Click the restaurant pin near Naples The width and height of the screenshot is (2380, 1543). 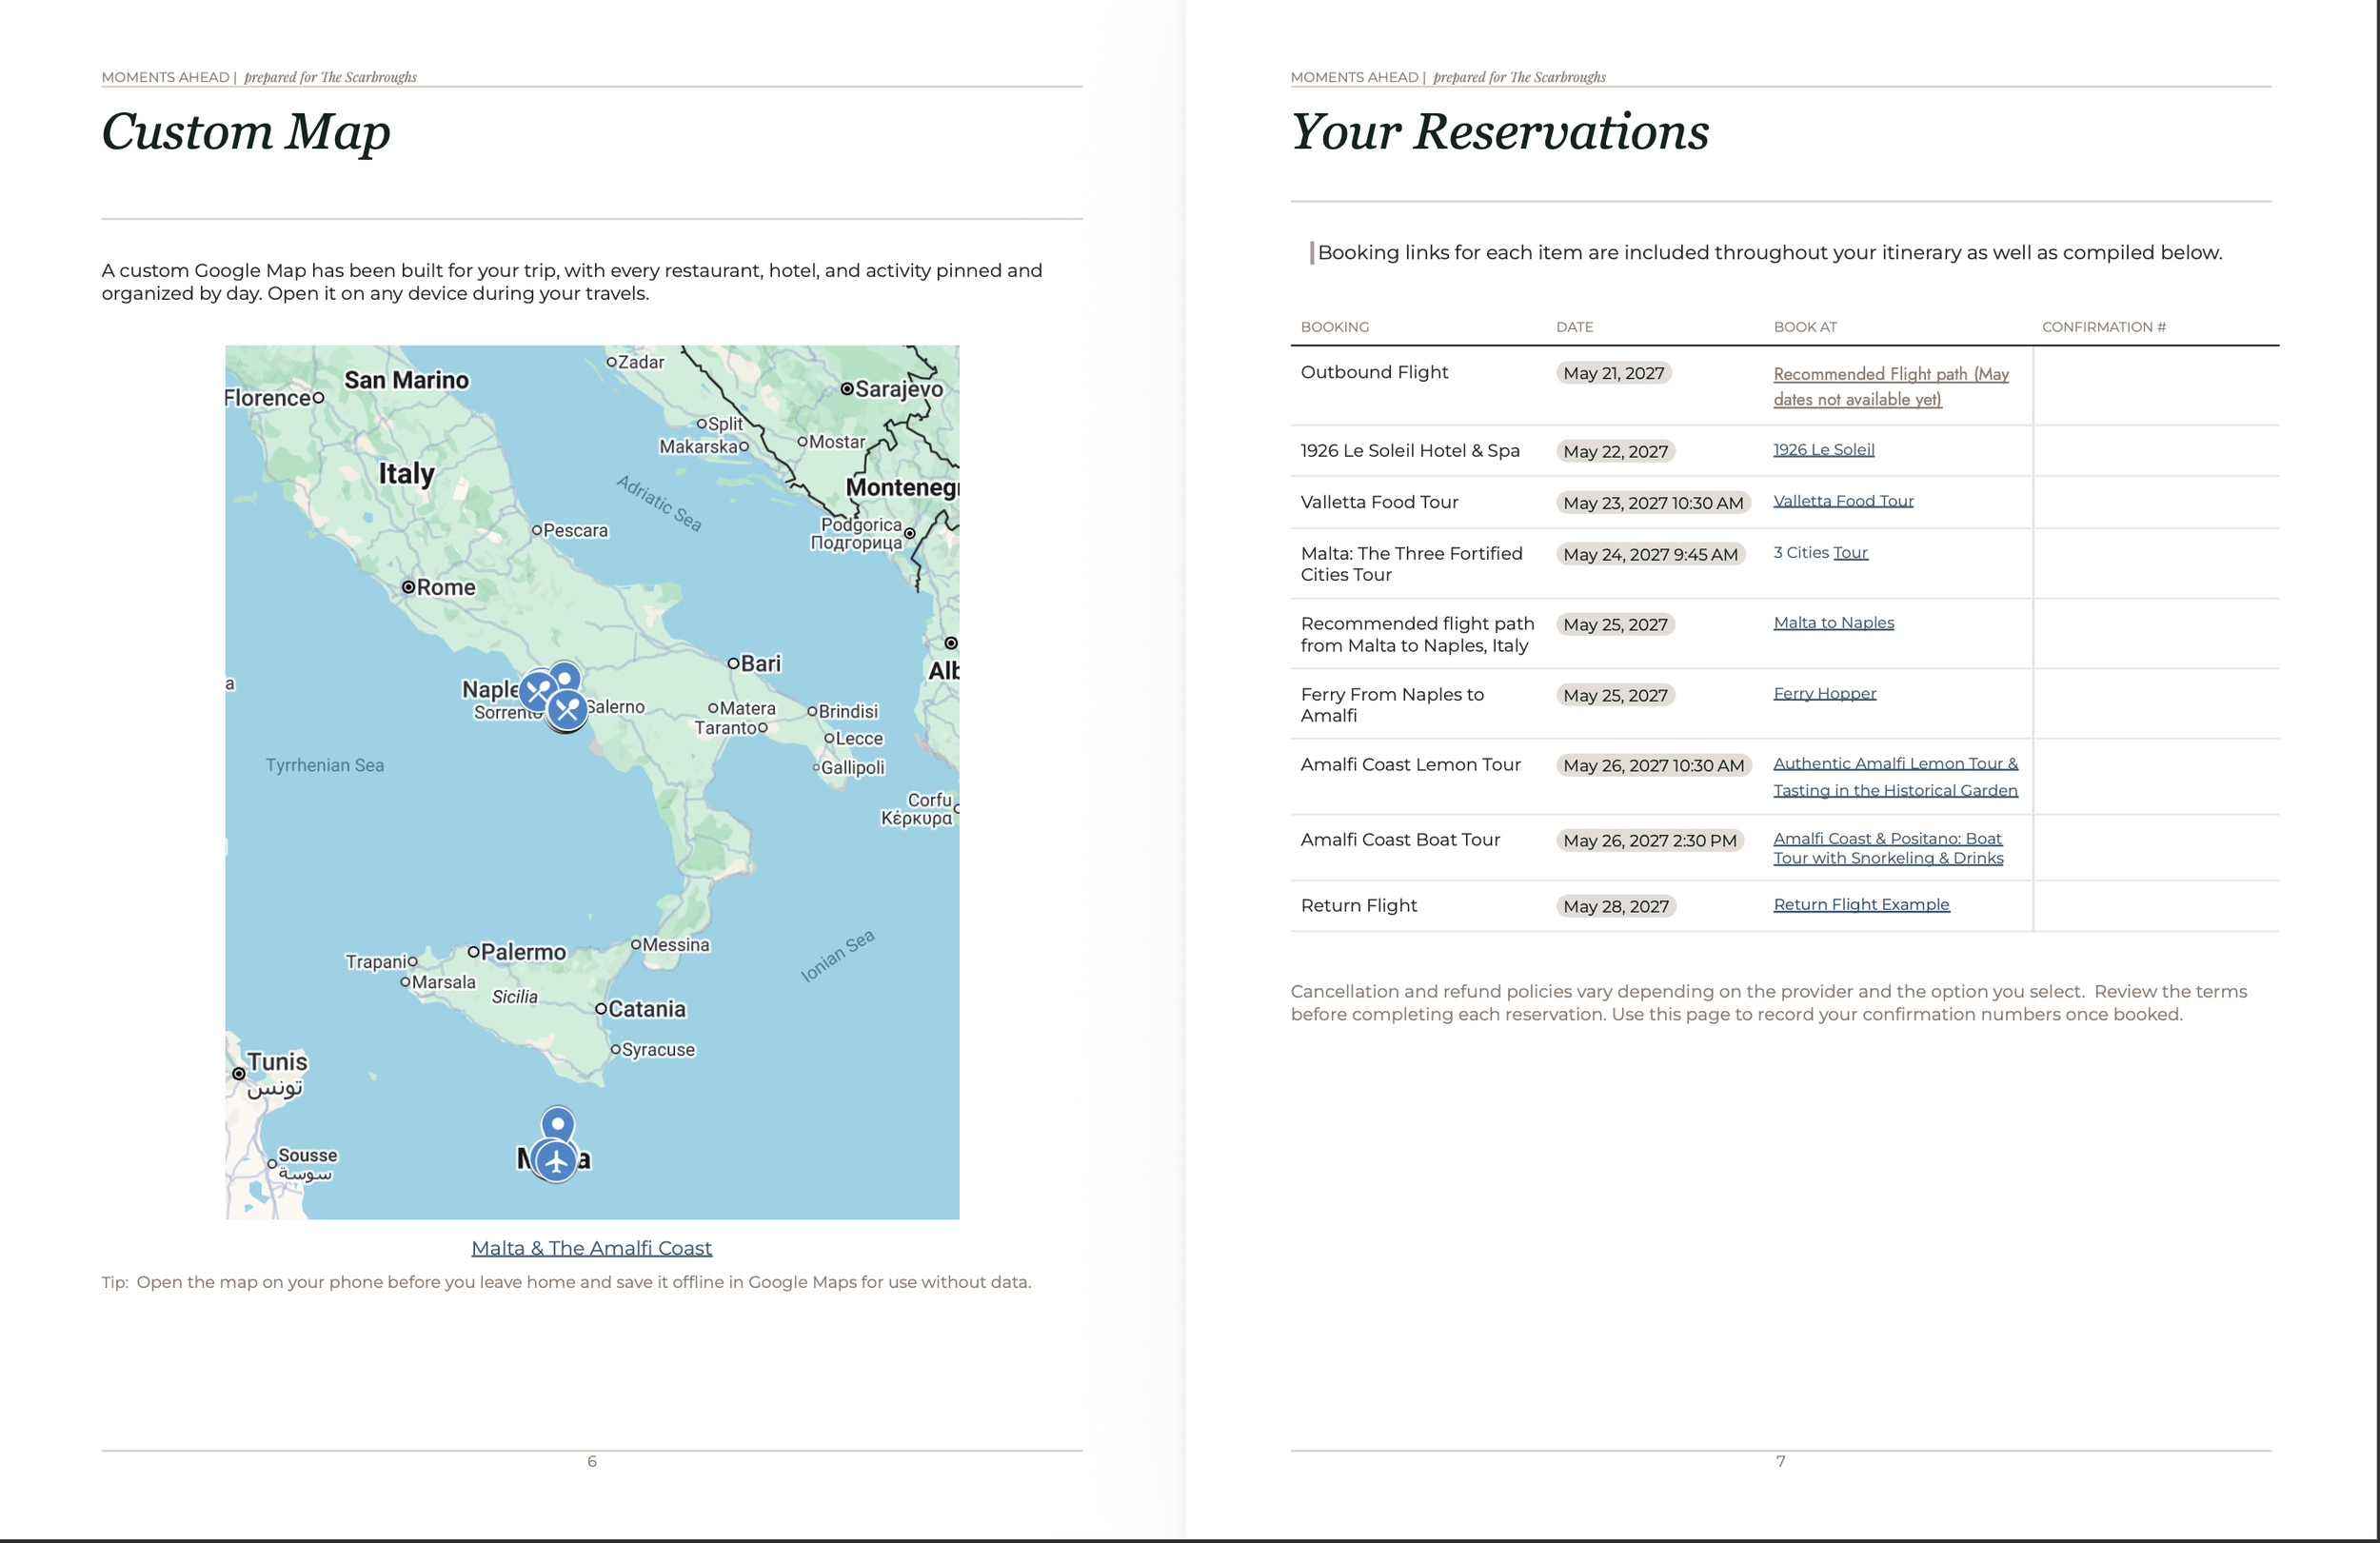click(x=538, y=690)
